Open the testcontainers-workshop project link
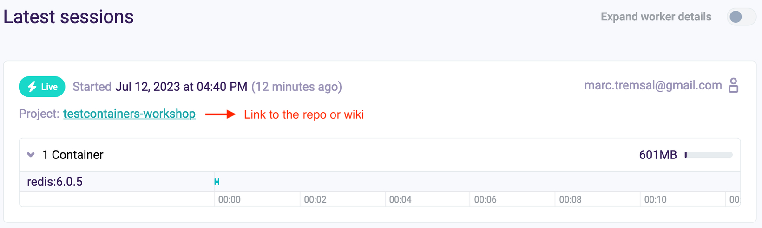The height and width of the screenshot is (228, 762). 129,114
